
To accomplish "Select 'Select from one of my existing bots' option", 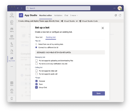I will [36, 44].
